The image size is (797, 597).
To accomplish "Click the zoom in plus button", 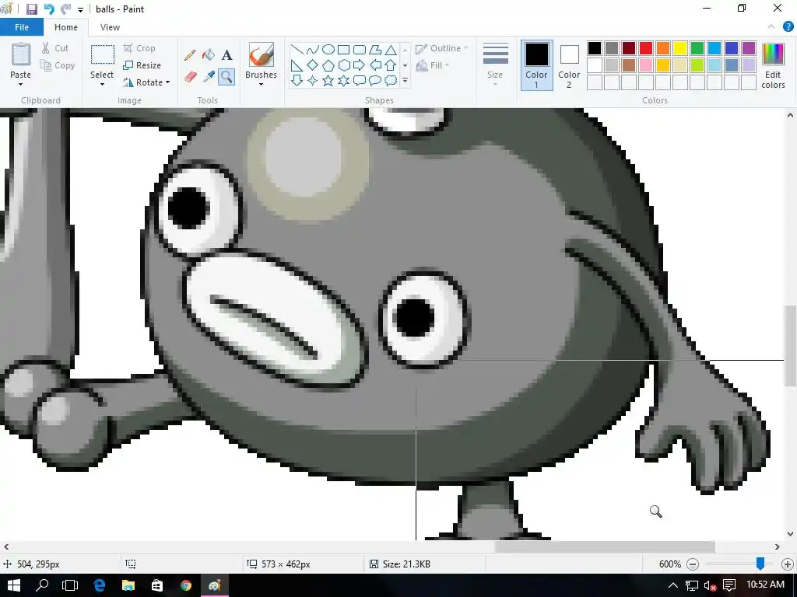I will click(x=788, y=564).
